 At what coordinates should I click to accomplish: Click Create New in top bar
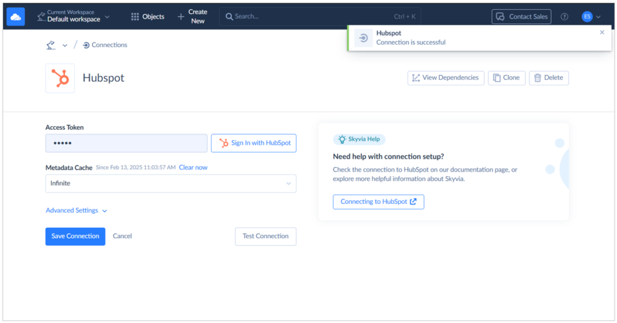(x=192, y=16)
